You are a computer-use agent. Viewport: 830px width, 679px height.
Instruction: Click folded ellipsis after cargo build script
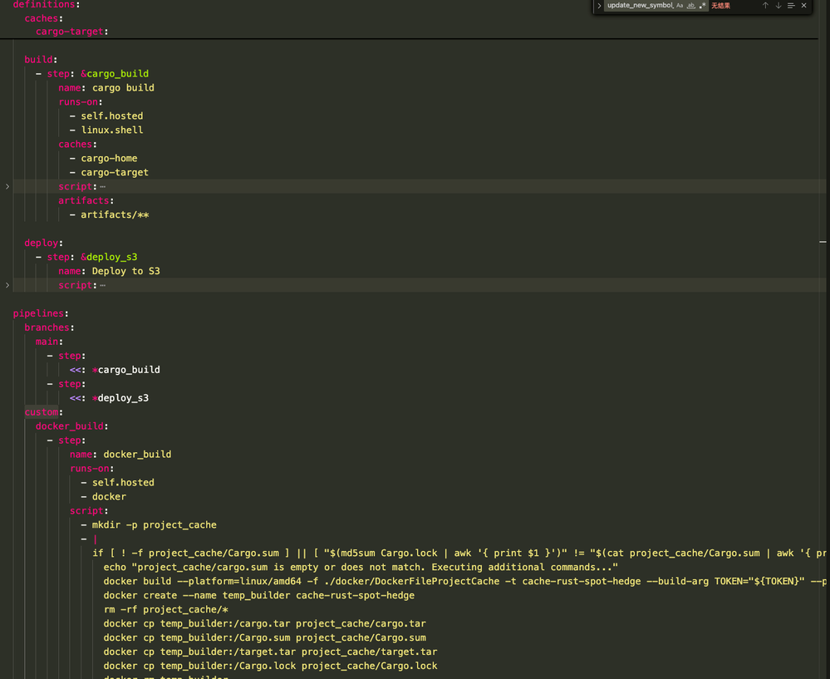click(103, 187)
